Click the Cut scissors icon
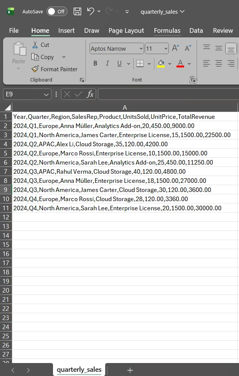Image resolution: width=239 pixels, height=376 pixels. tap(35, 45)
